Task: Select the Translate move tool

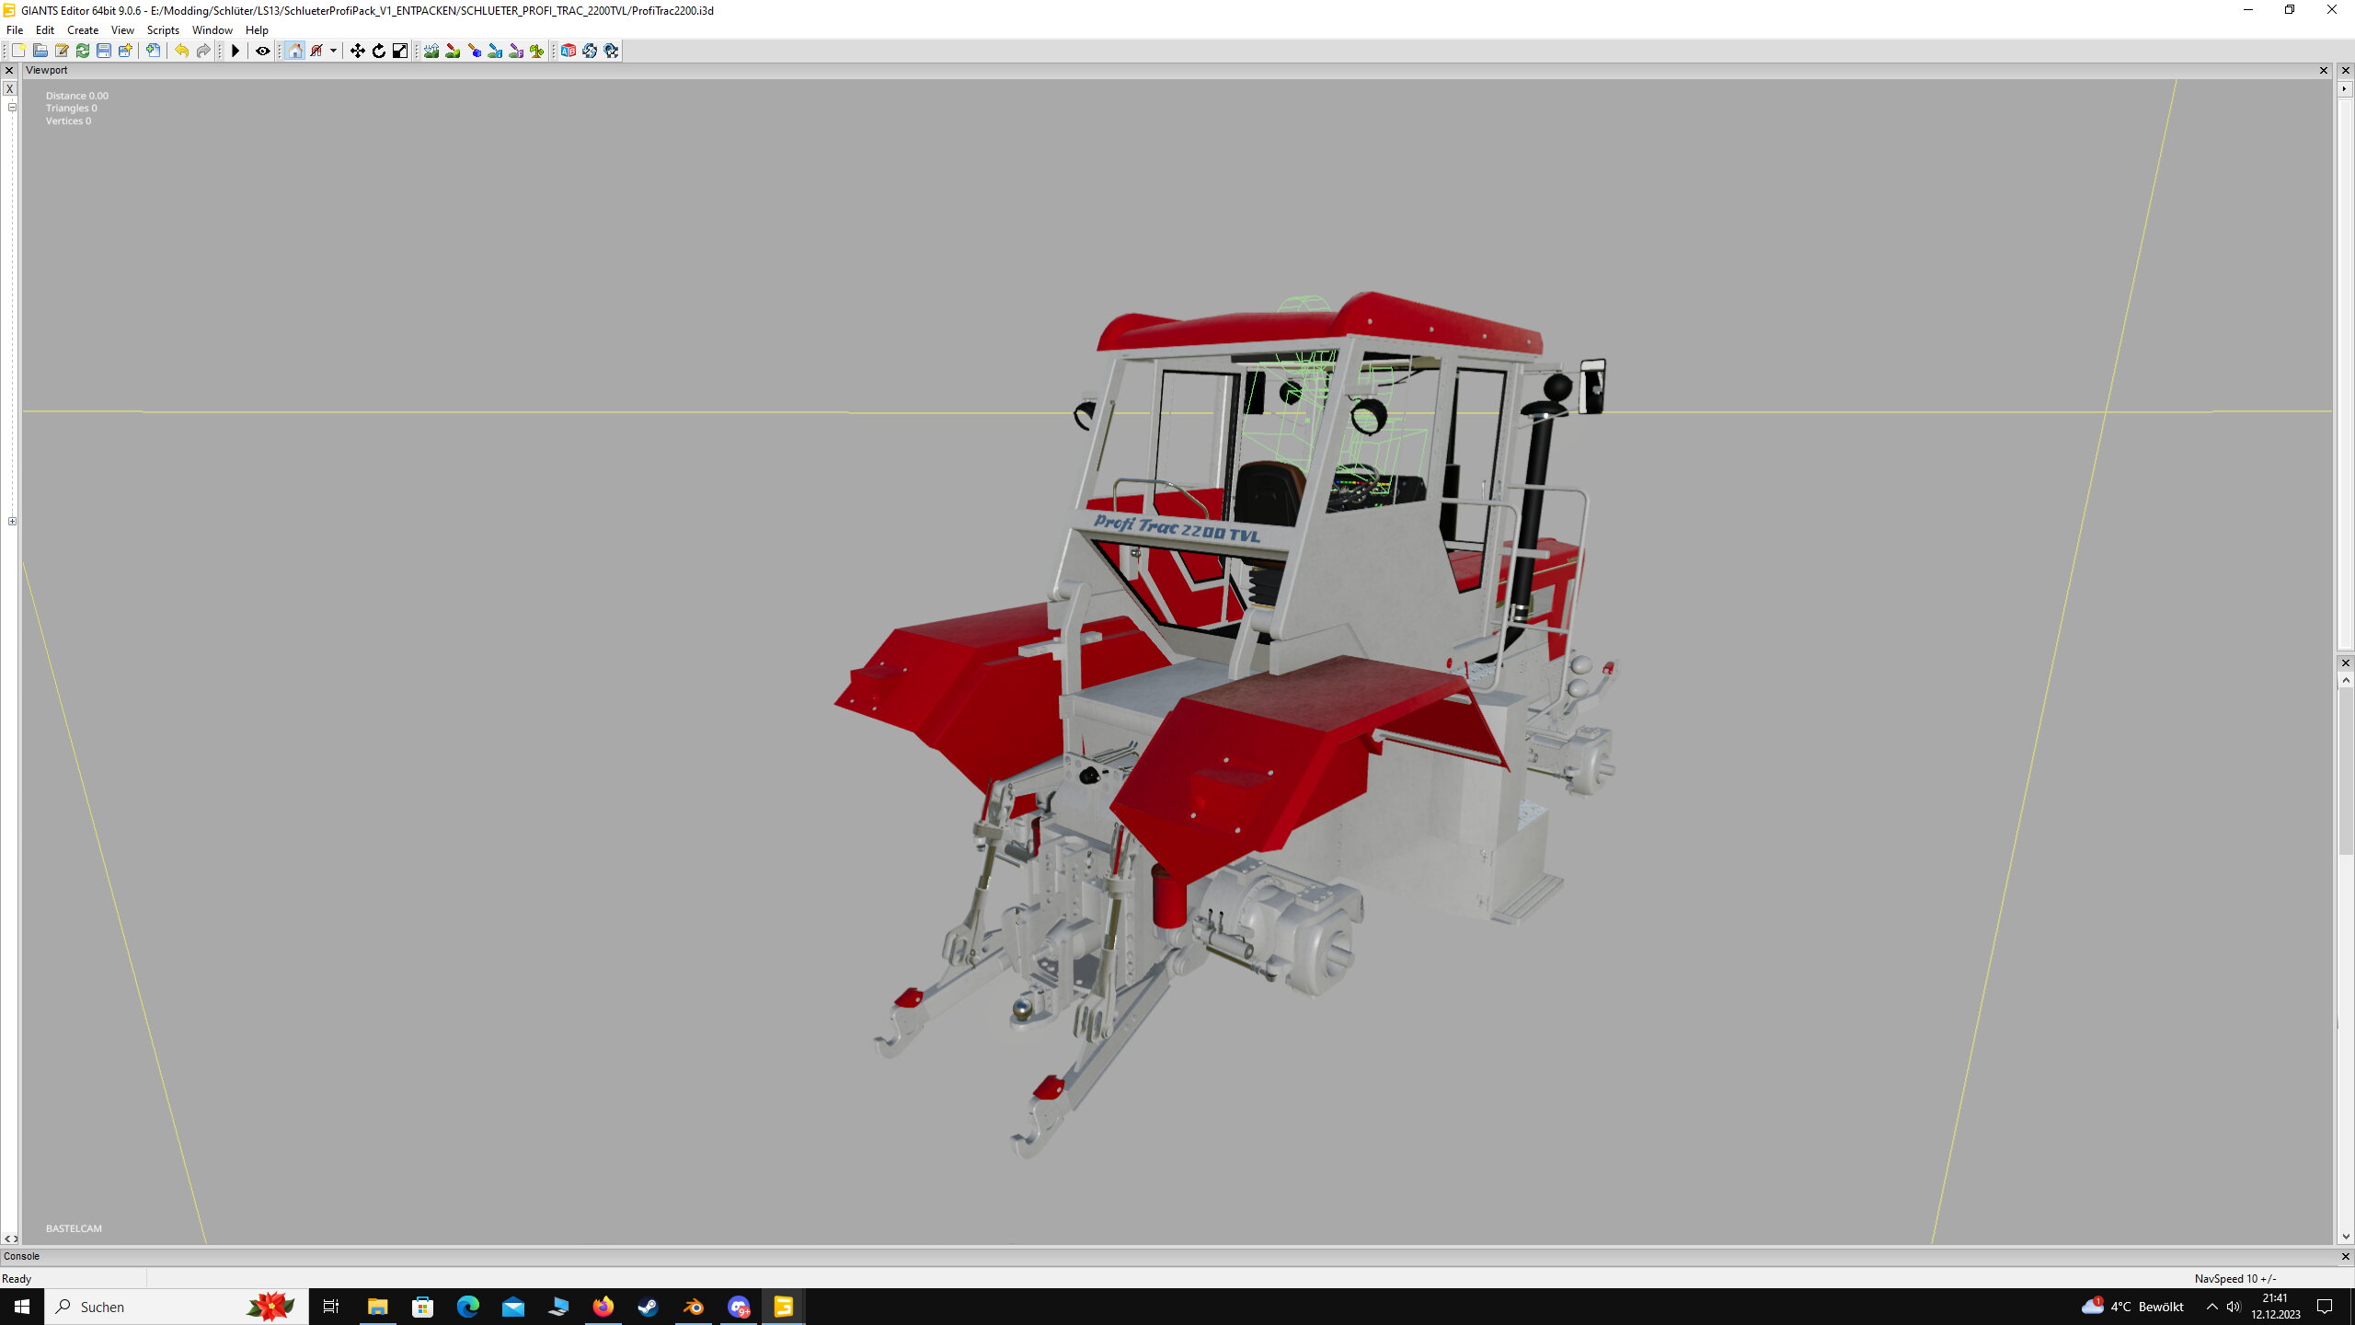Action: (357, 51)
